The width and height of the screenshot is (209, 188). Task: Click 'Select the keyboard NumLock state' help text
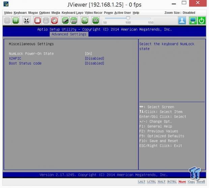(x=167, y=46)
